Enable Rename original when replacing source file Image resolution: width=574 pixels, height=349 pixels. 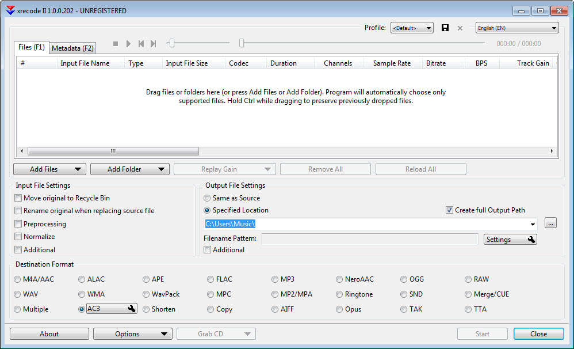point(18,211)
